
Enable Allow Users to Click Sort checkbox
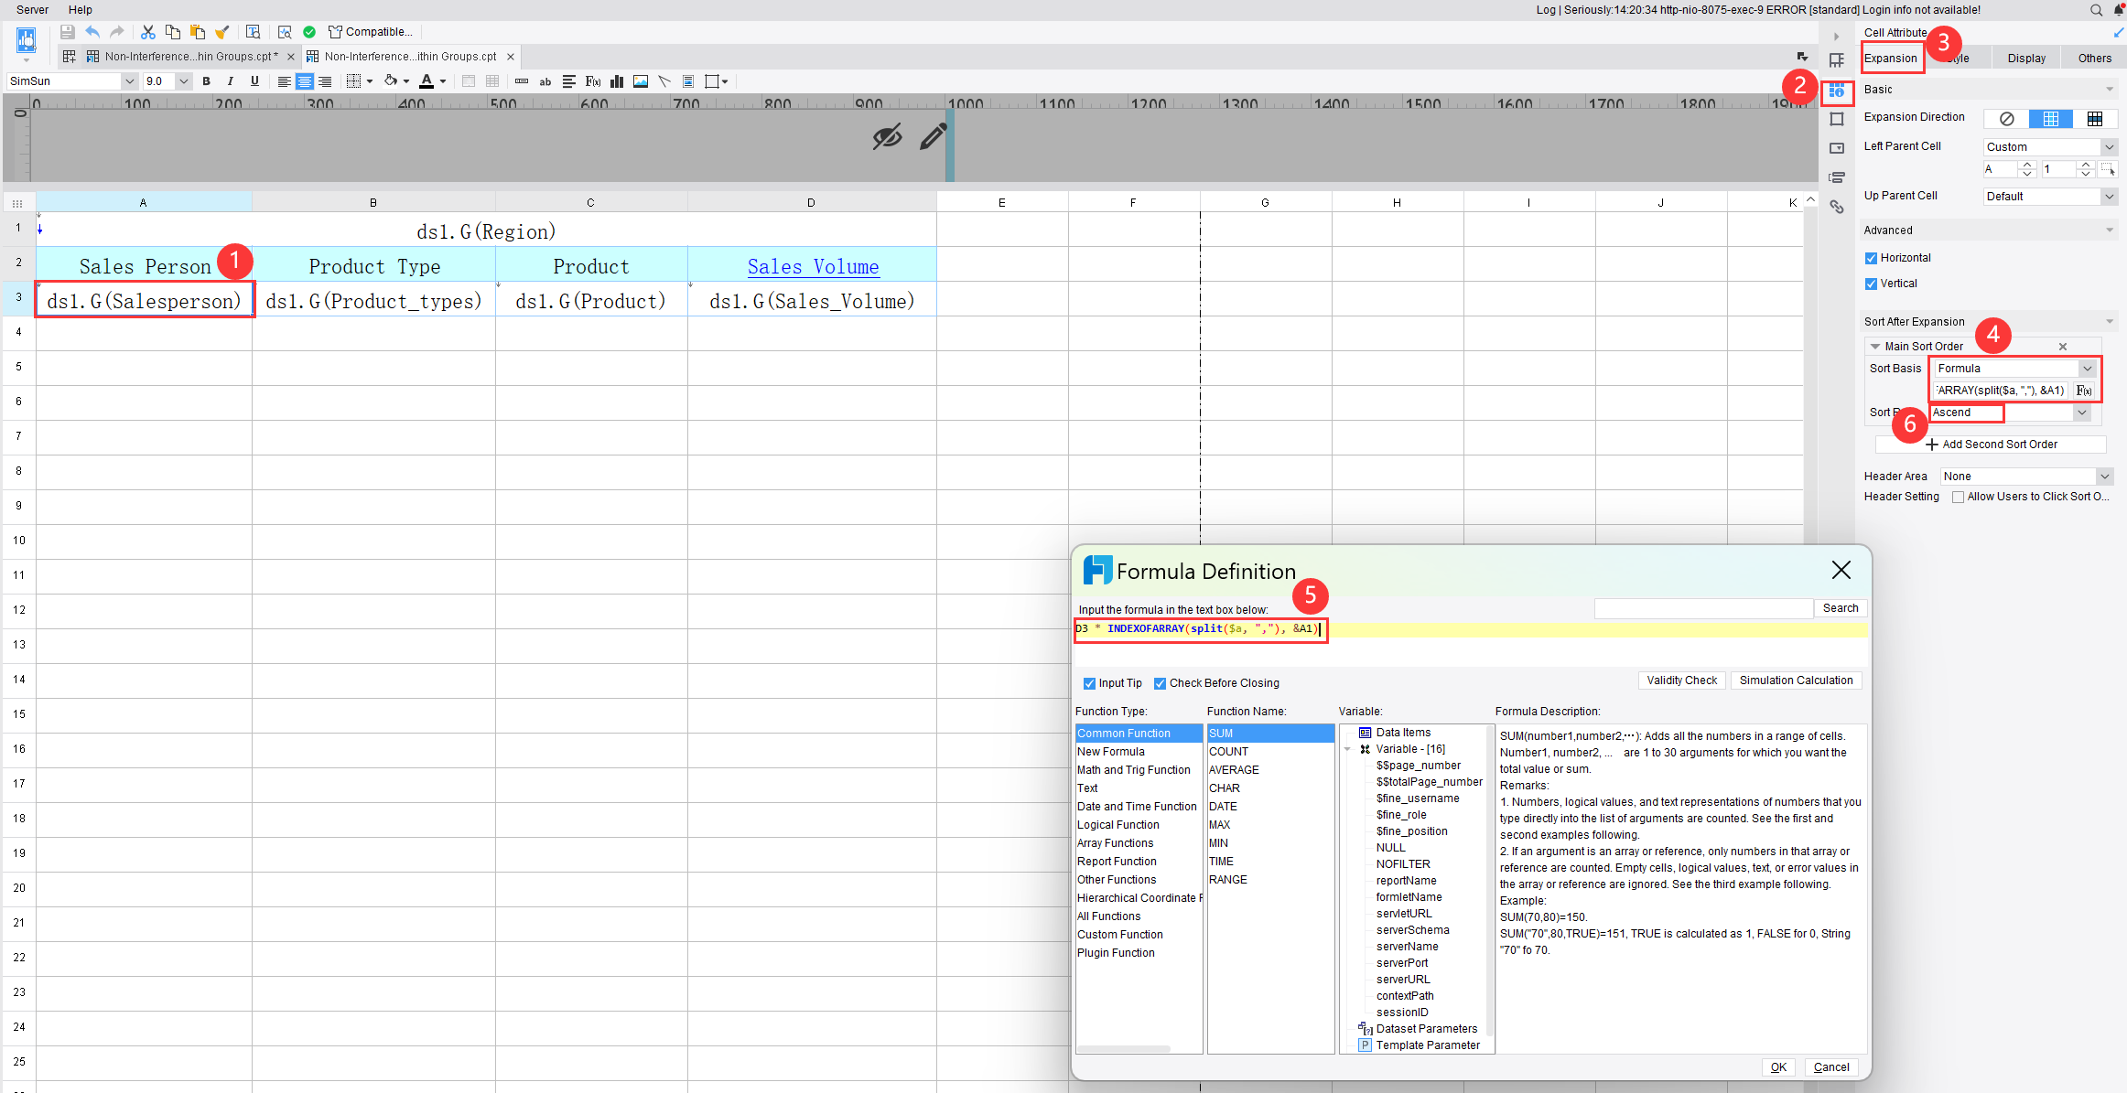click(1958, 497)
